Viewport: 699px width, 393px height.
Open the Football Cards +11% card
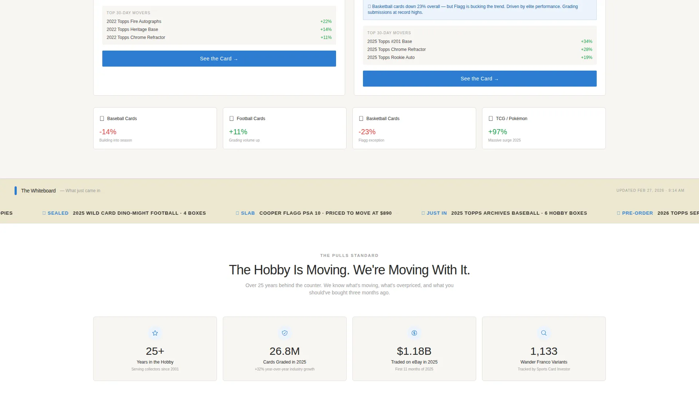coord(285,128)
